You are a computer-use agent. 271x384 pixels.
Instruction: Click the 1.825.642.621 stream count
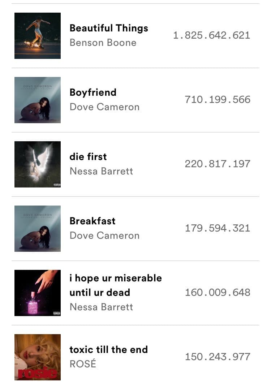[212, 35]
